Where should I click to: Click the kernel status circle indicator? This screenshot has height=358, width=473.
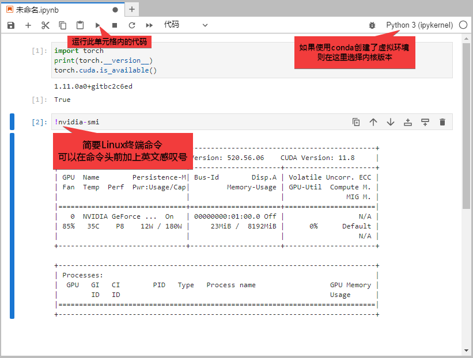pyautogui.click(x=463, y=25)
